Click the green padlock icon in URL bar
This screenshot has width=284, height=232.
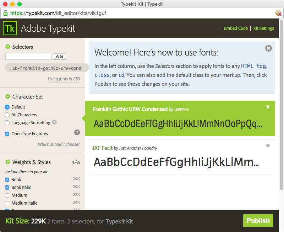point(5,13)
